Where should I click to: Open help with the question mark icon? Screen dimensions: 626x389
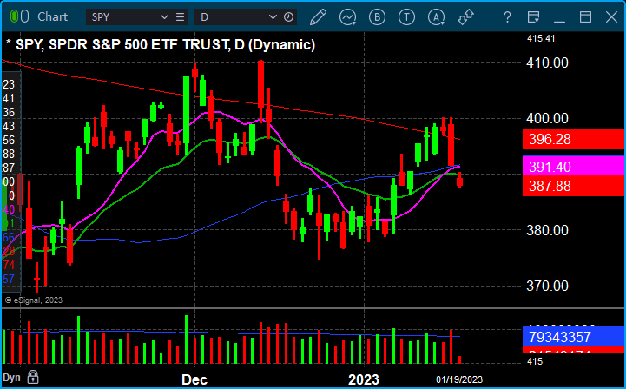507,17
